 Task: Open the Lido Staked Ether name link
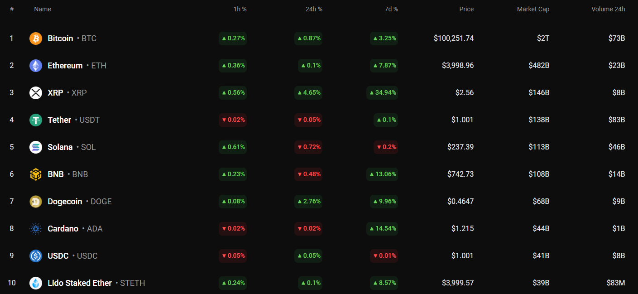(x=79, y=283)
